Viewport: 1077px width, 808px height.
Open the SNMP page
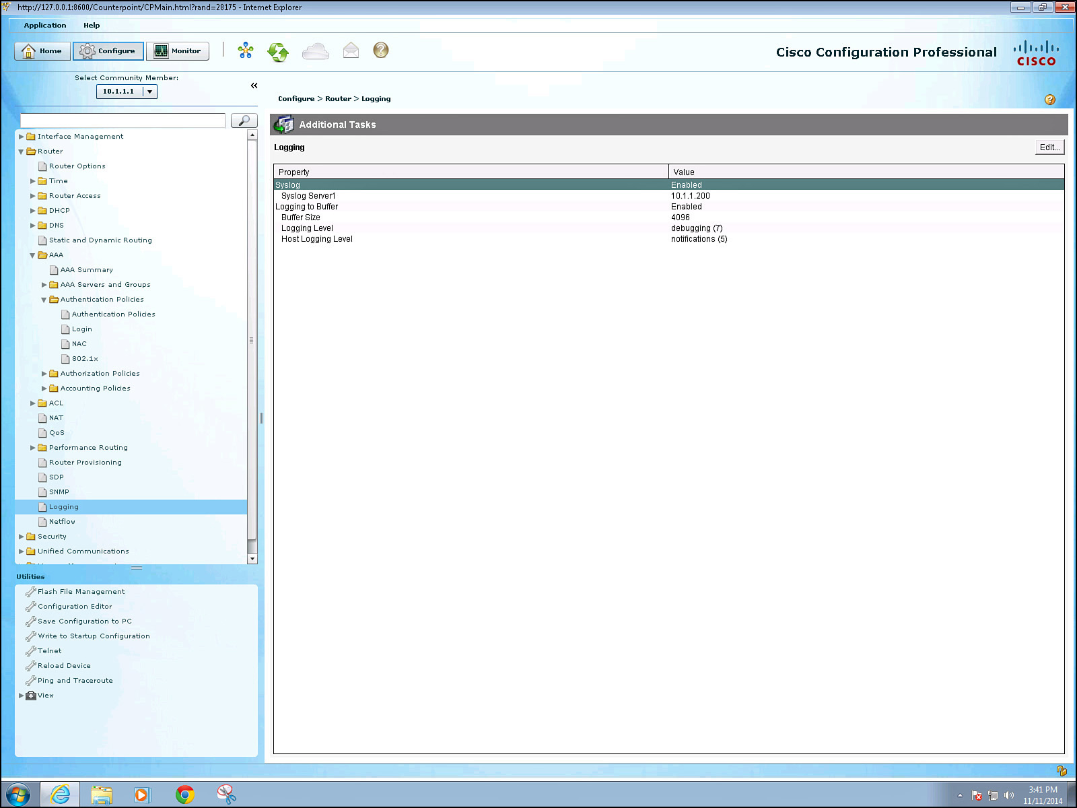pyautogui.click(x=59, y=492)
